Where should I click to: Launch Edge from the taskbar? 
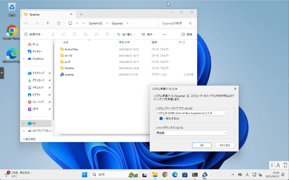pos(175,175)
